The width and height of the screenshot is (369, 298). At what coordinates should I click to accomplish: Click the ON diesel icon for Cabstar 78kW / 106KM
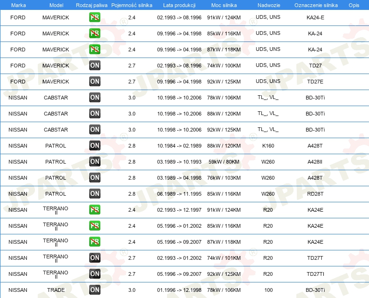[x=94, y=98]
